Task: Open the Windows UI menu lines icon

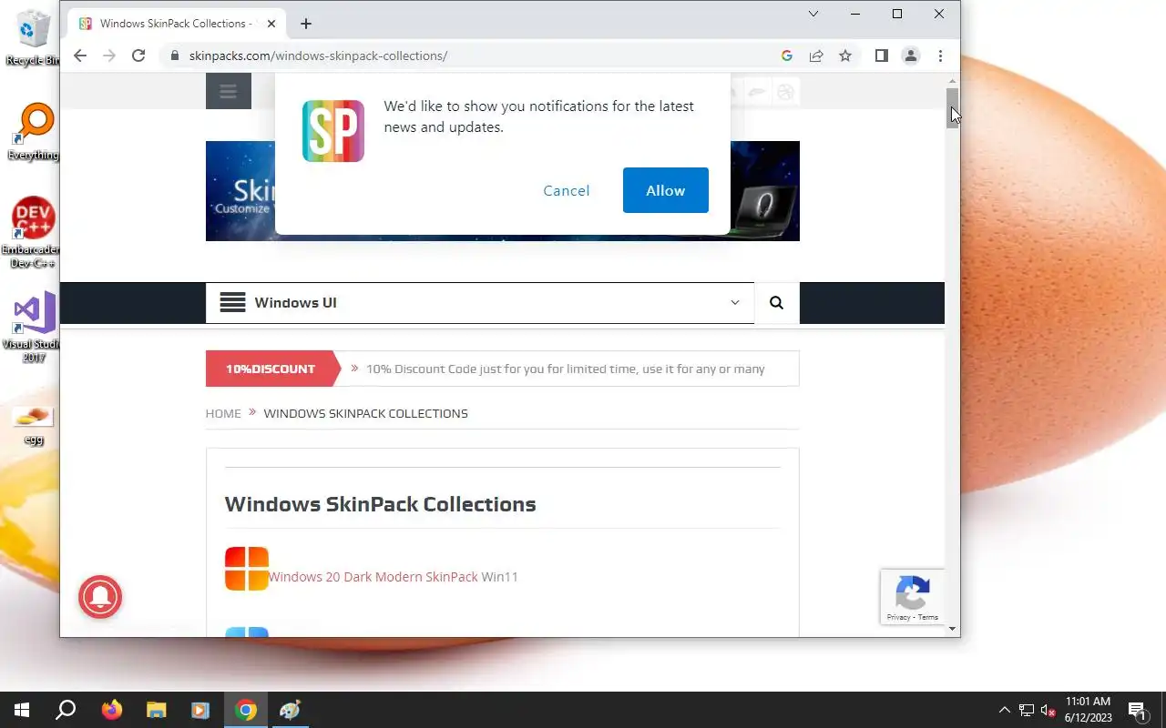Action: 232,302
